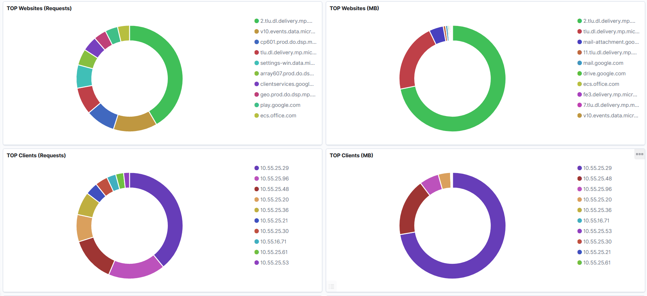Screen dimensions: 647x296
Task: Click 10.55.25.29 legend in TOP Clients (Requests)
Action: coord(272,168)
